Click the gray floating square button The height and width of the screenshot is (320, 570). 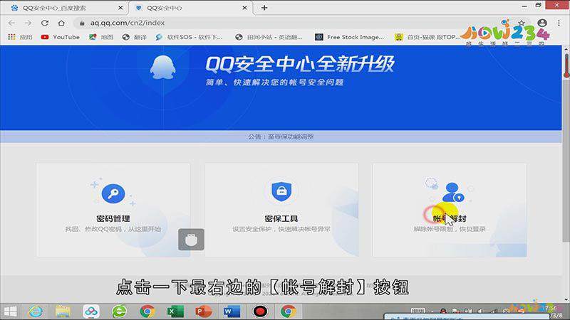pos(191,240)
